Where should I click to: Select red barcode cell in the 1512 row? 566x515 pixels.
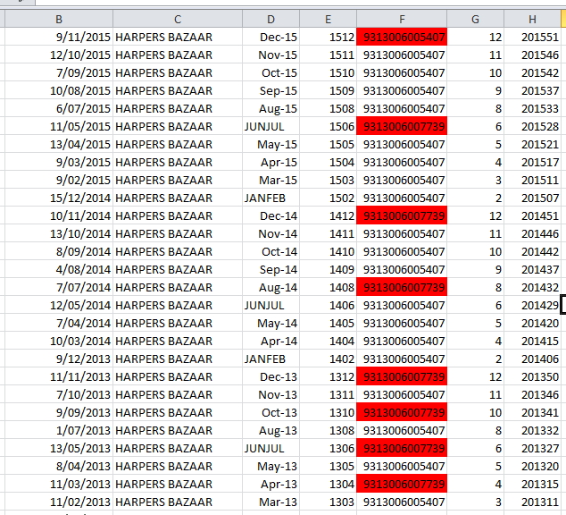[402, 37]
